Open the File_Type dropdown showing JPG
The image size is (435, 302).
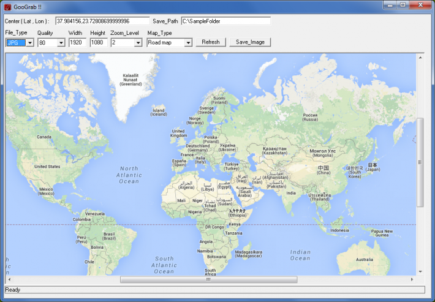pyautogui.click(x=30, y=43)
